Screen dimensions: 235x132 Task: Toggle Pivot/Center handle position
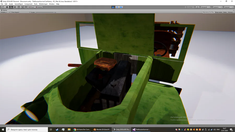(x=31, y=7)
